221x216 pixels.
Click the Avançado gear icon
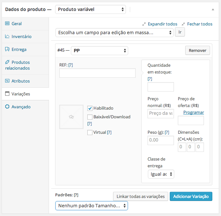tap(7, 107)
